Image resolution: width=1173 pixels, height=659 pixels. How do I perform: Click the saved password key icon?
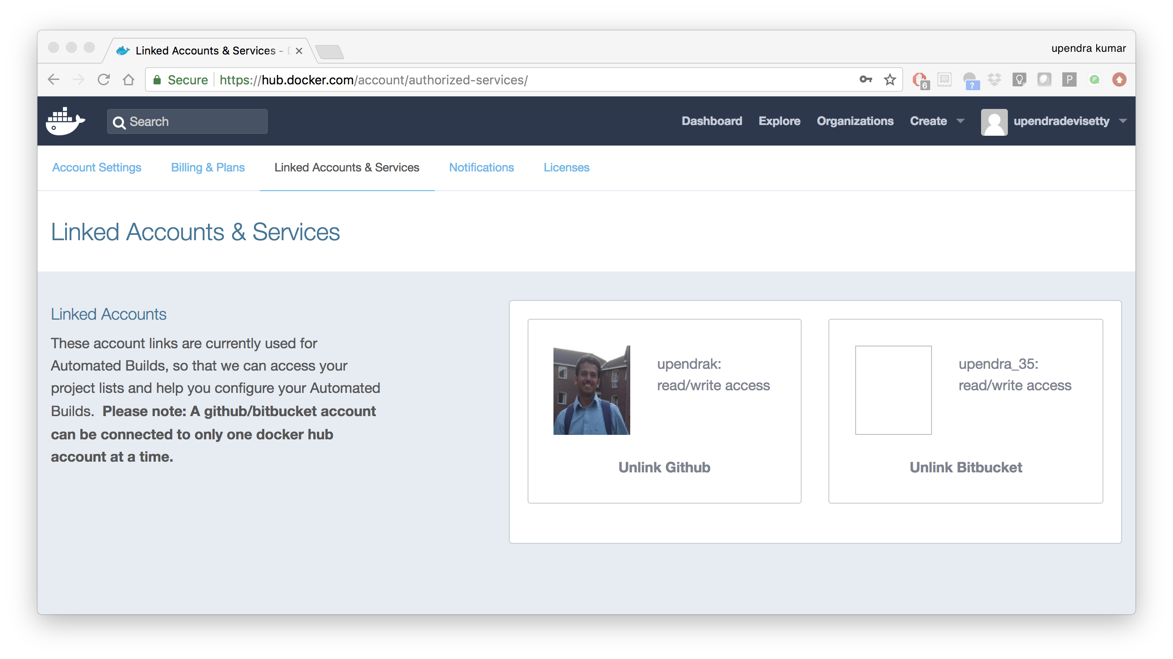pyautogui.click(x=865, y=80)
